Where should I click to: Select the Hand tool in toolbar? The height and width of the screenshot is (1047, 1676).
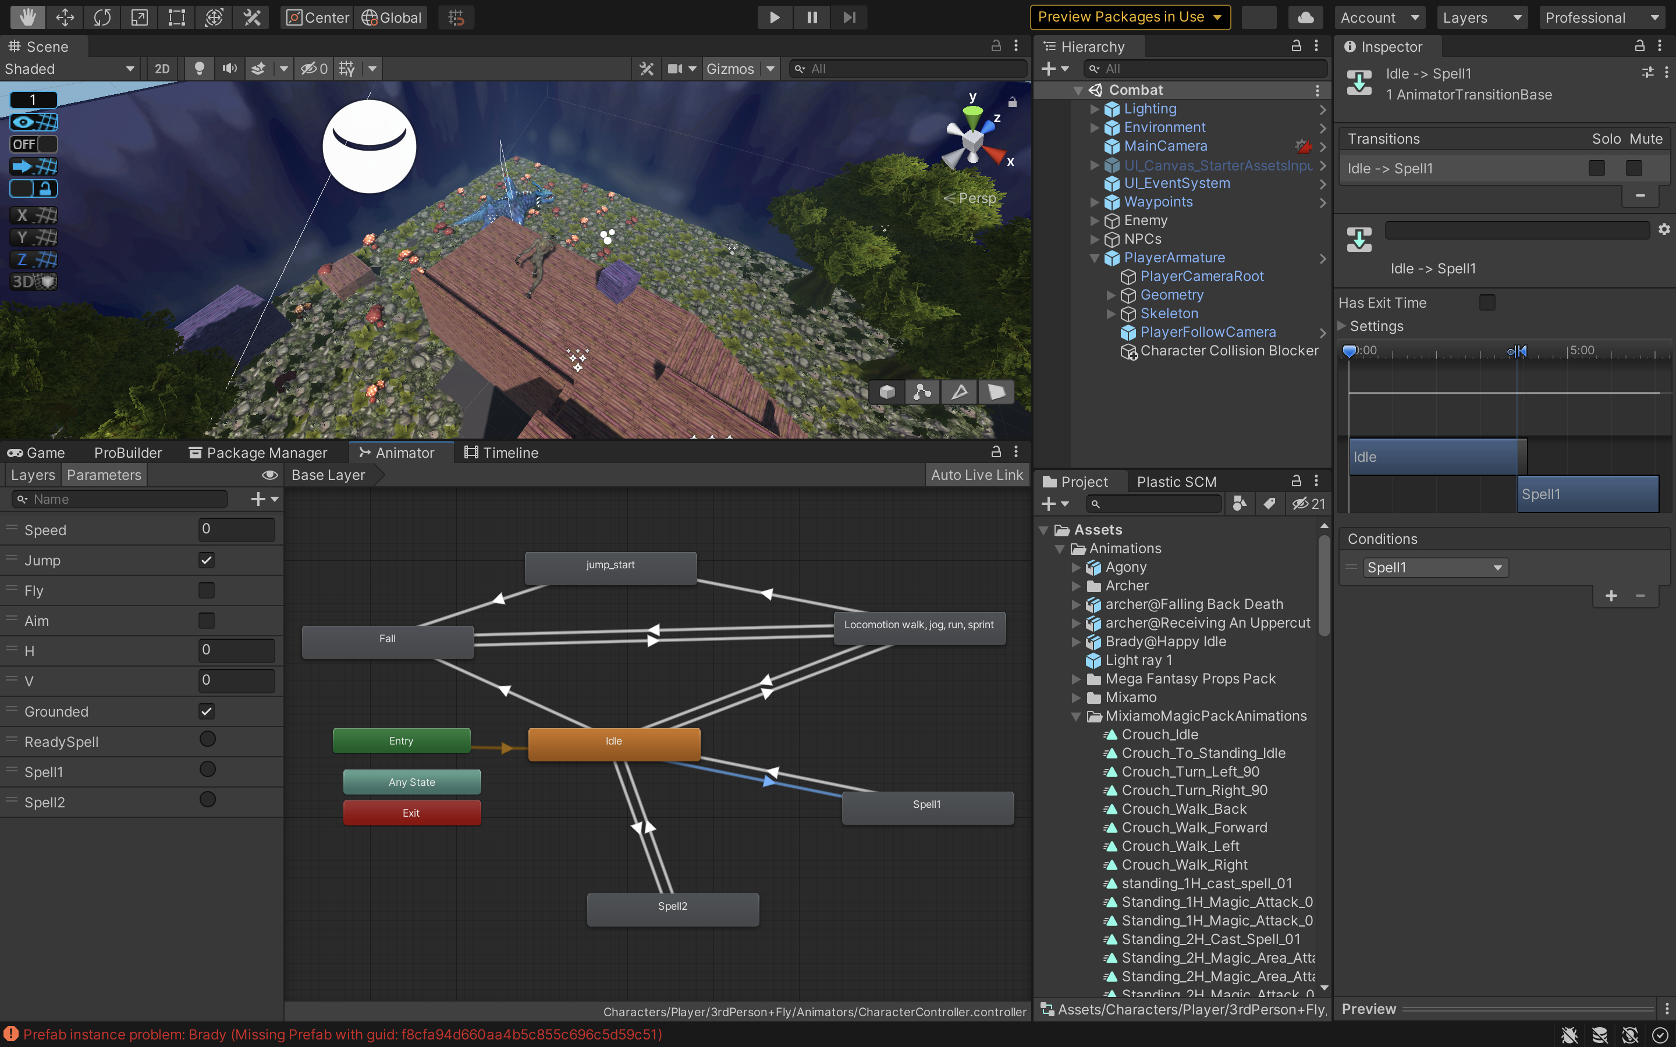(27, 17)
